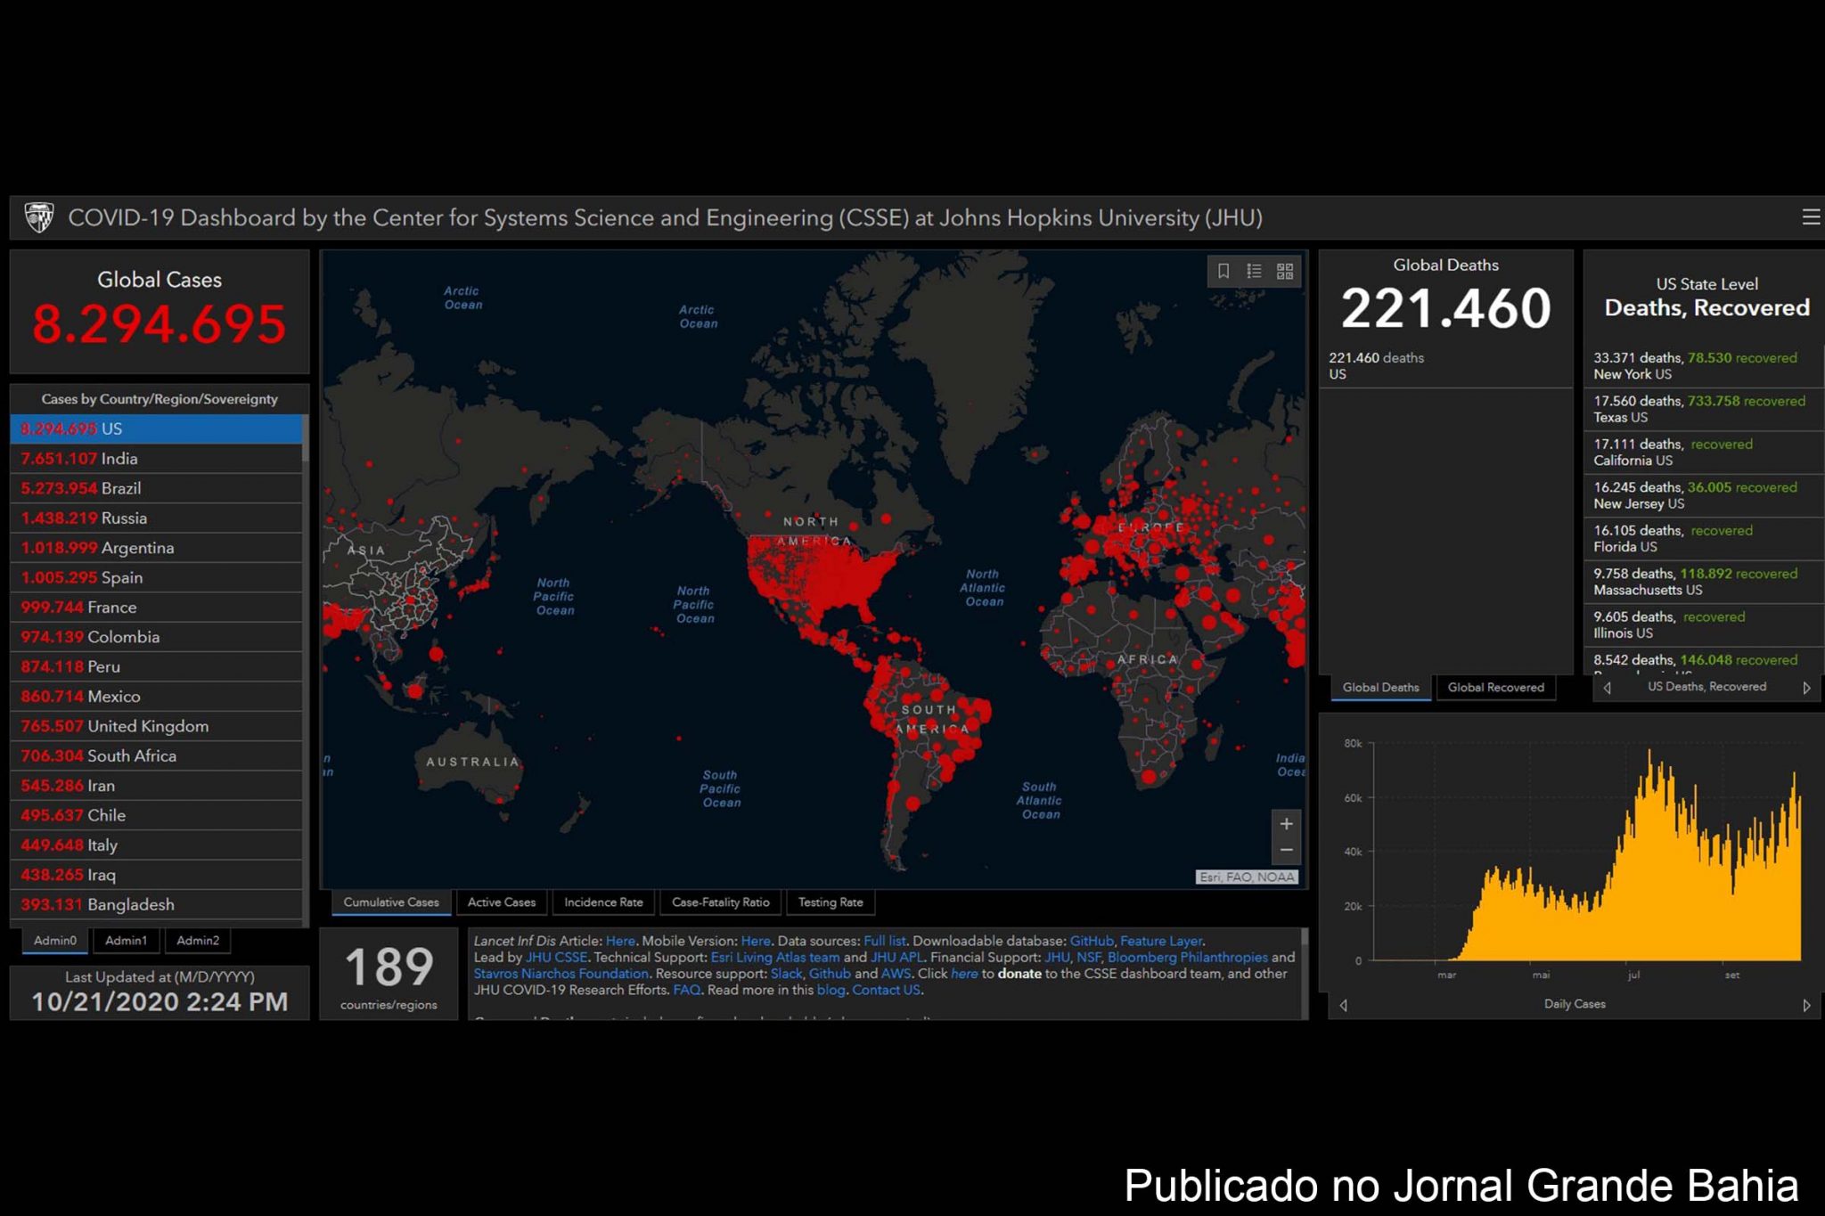Screen dimensions: 1825x1216
Task: Click the zoom out button on the map
Action: (x=1287, y=850)
